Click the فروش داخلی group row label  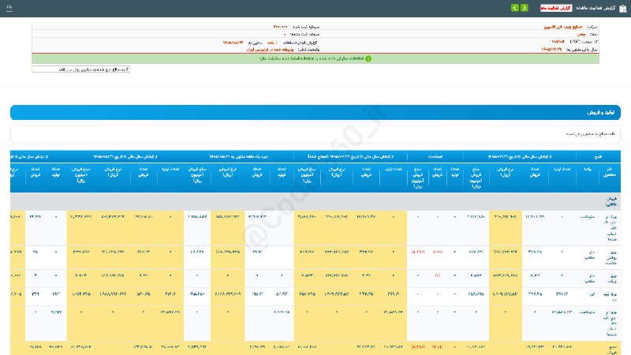610,202
